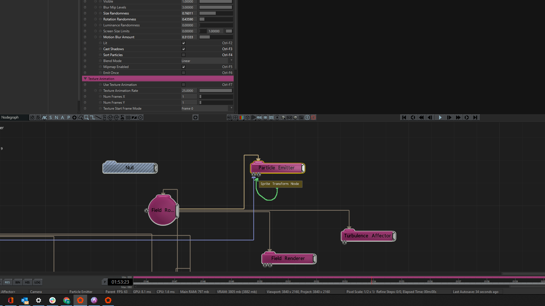Toggle the Mipmap Enabled checkbox
Viewport: 545px width, 306px height.
point(183,67)
